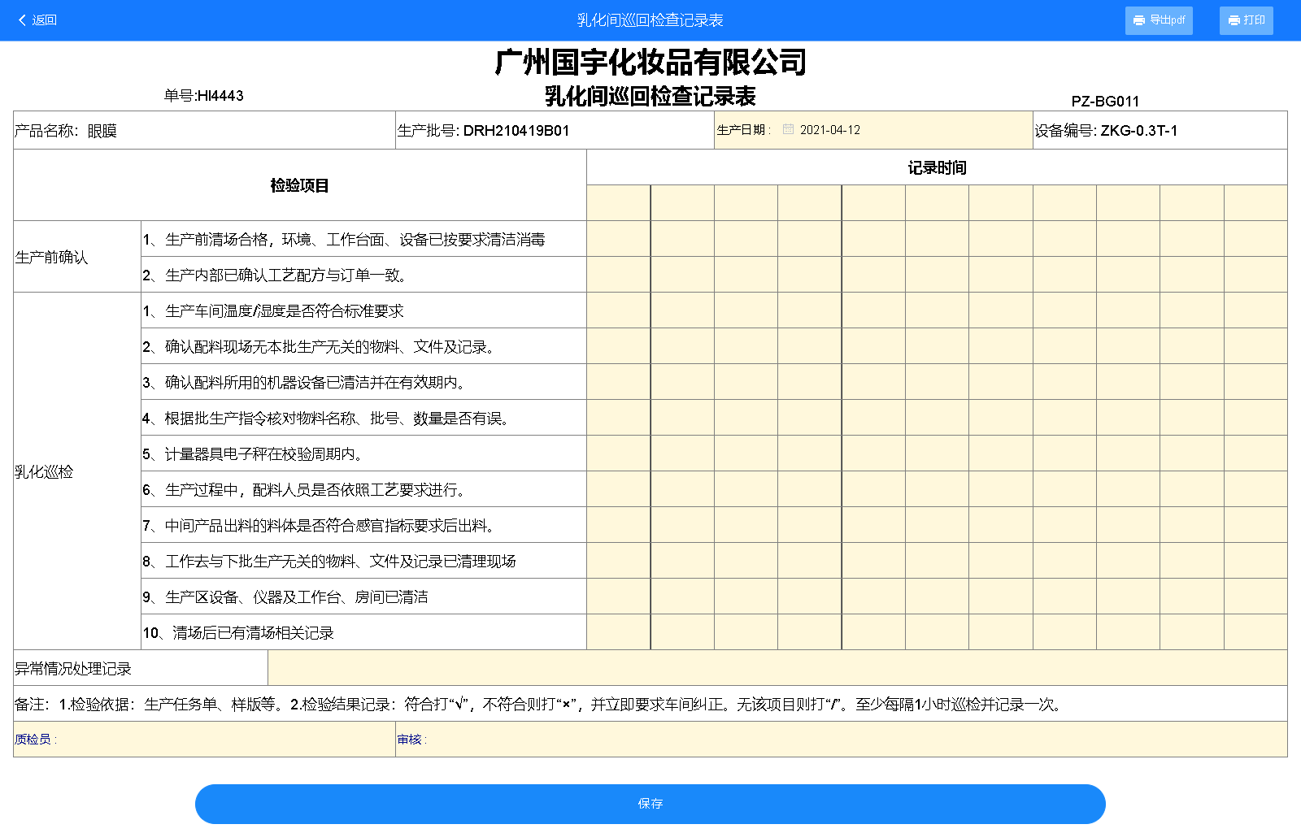Click the 打印 print button
The width and height of the screenshot is (1301, 833).
[1246, 20]
